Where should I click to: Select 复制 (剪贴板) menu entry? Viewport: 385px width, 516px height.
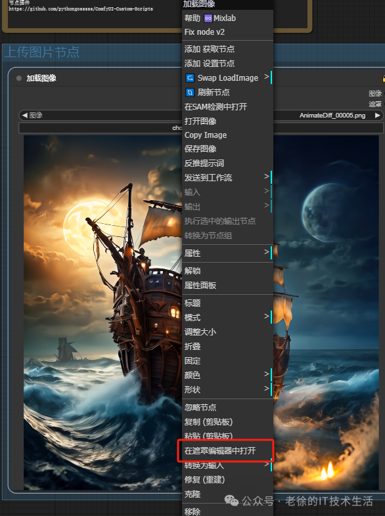tap(227, 422)
